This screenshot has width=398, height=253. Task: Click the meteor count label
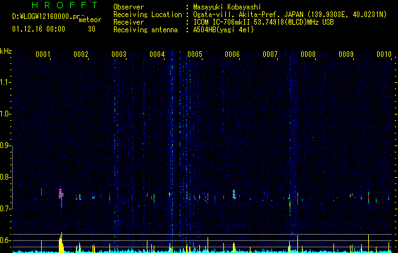click(90, 20)
